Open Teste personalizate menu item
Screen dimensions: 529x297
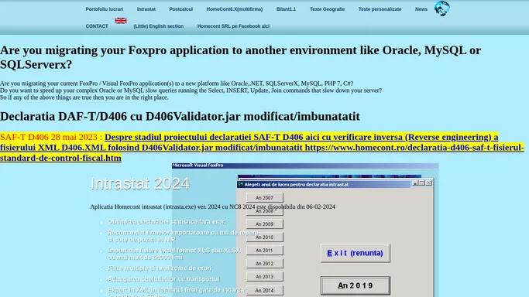click(x=380, y=9)
